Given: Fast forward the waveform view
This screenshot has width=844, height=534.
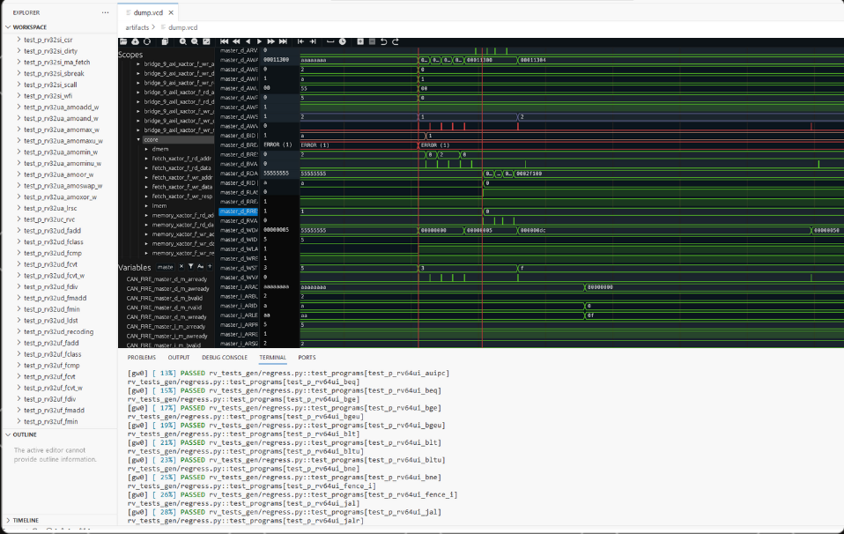Looking at the screenshot, I should (270, 41).
